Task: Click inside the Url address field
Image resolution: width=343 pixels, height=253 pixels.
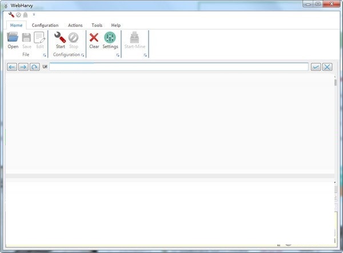Action: pyautogui.click(x=178, y=67)
